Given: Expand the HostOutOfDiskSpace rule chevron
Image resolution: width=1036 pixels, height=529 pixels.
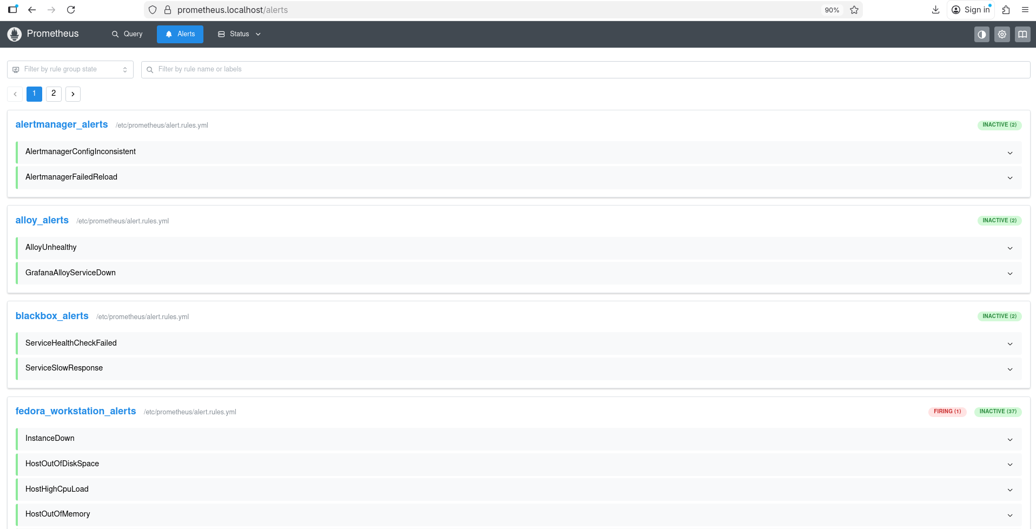Looking at the screenshot, I should tap(1010, 465).
